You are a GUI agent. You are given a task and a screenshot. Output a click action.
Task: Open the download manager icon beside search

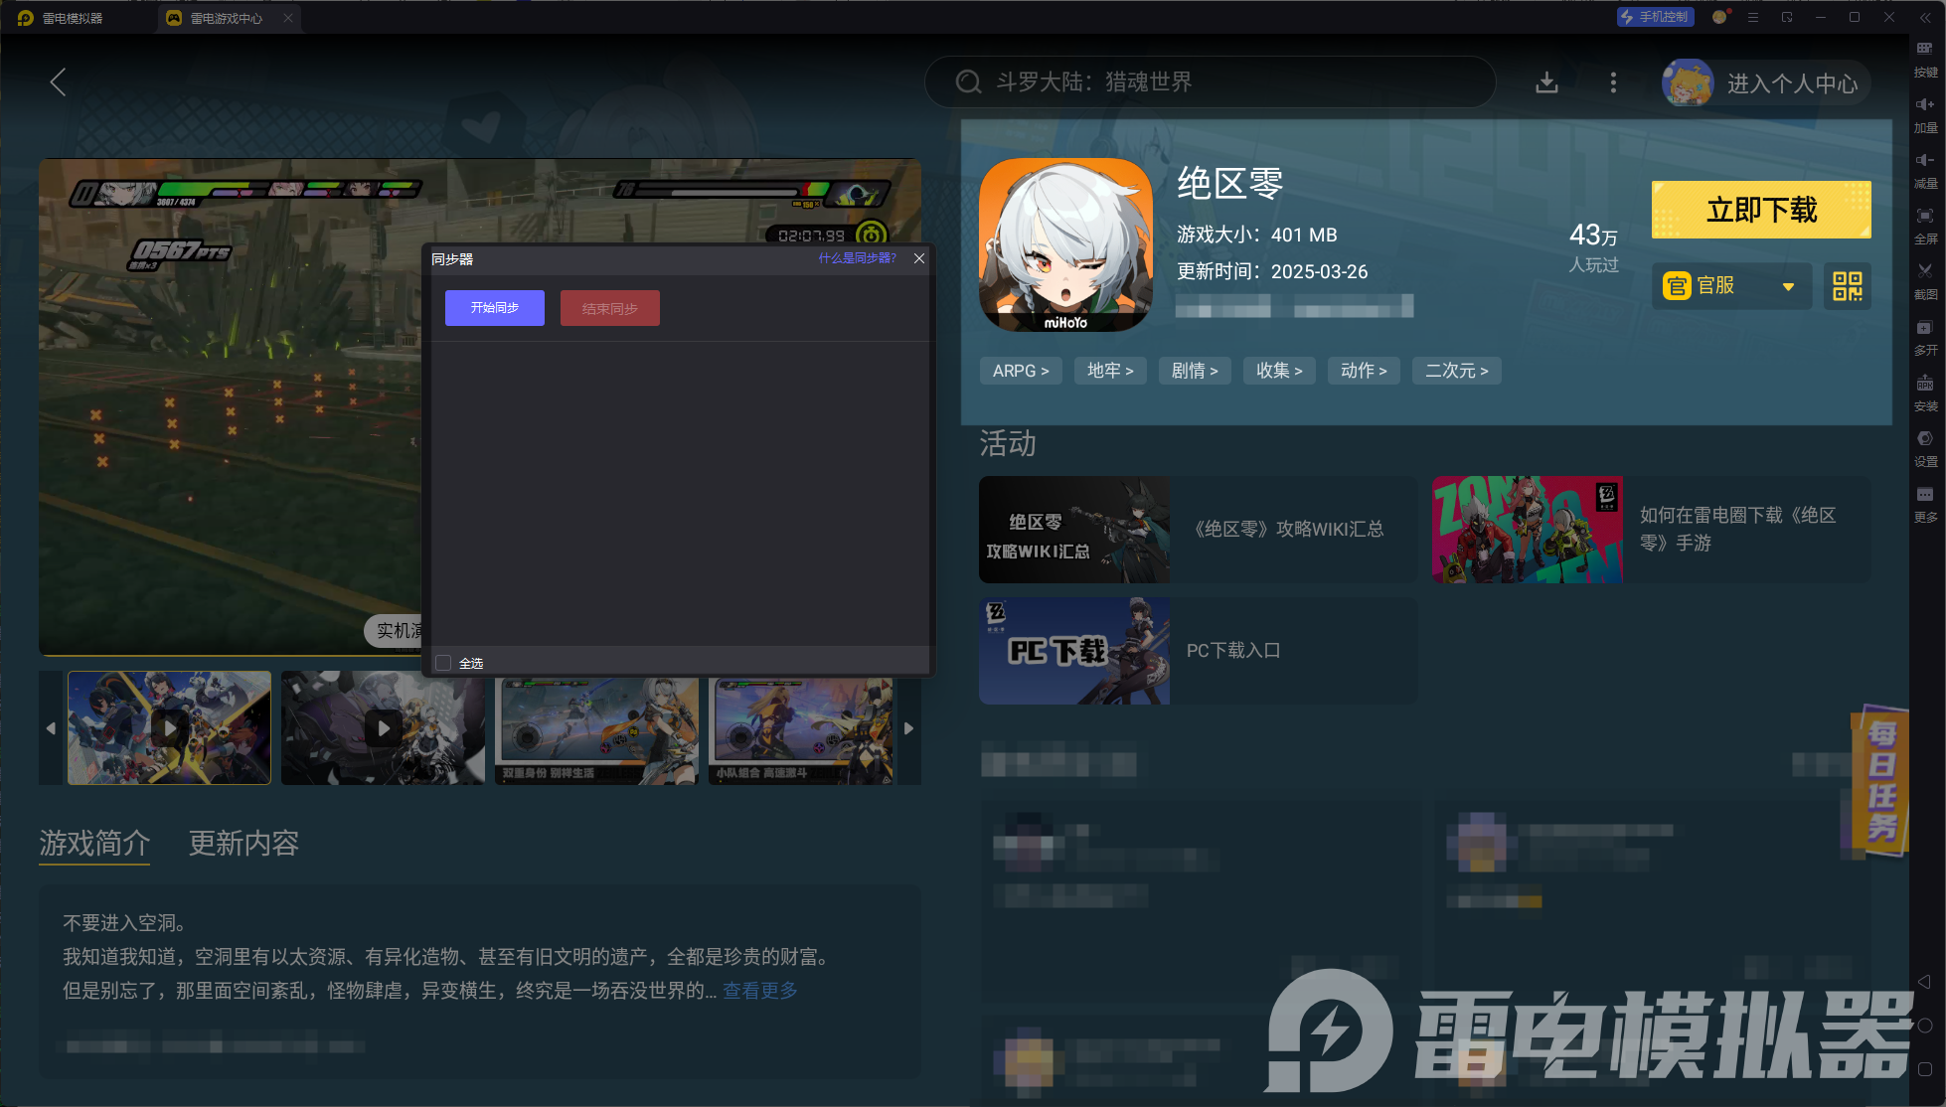pos(1546,82)
